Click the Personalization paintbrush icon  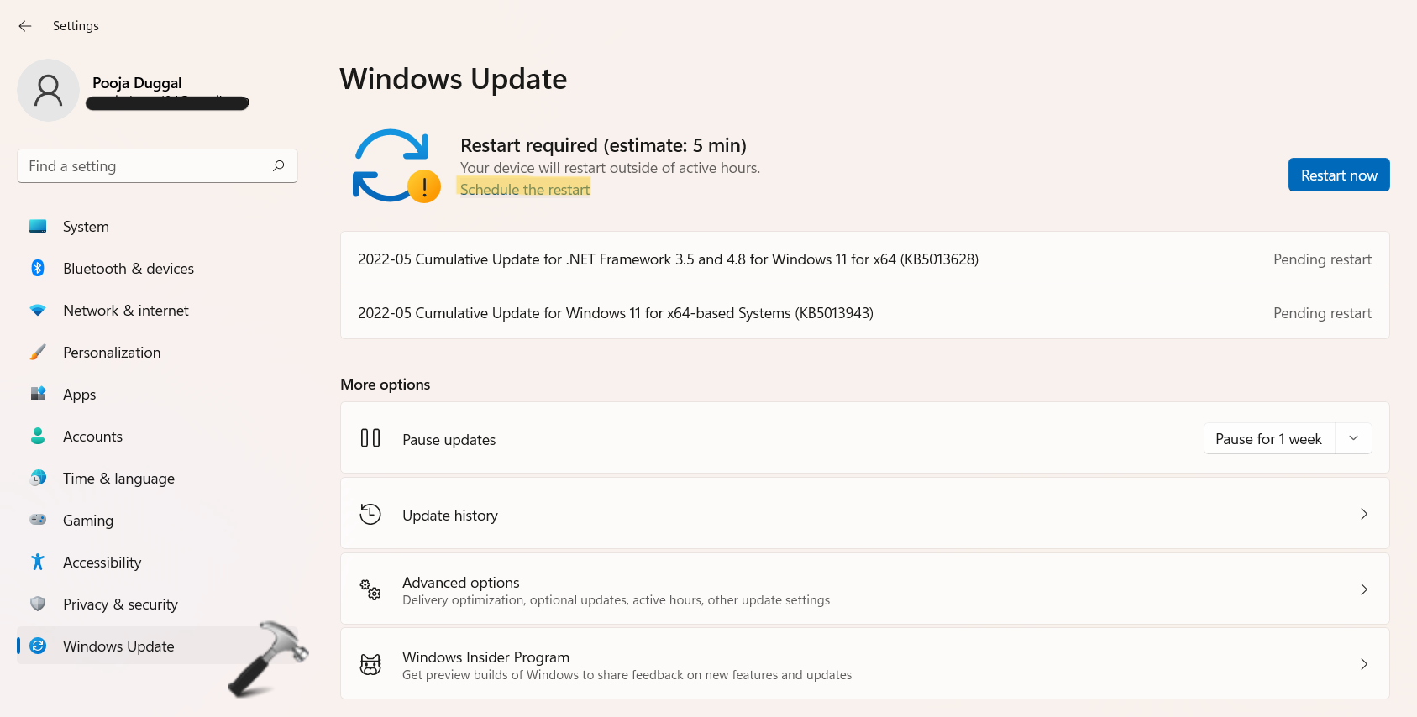(x=38, y=352)
